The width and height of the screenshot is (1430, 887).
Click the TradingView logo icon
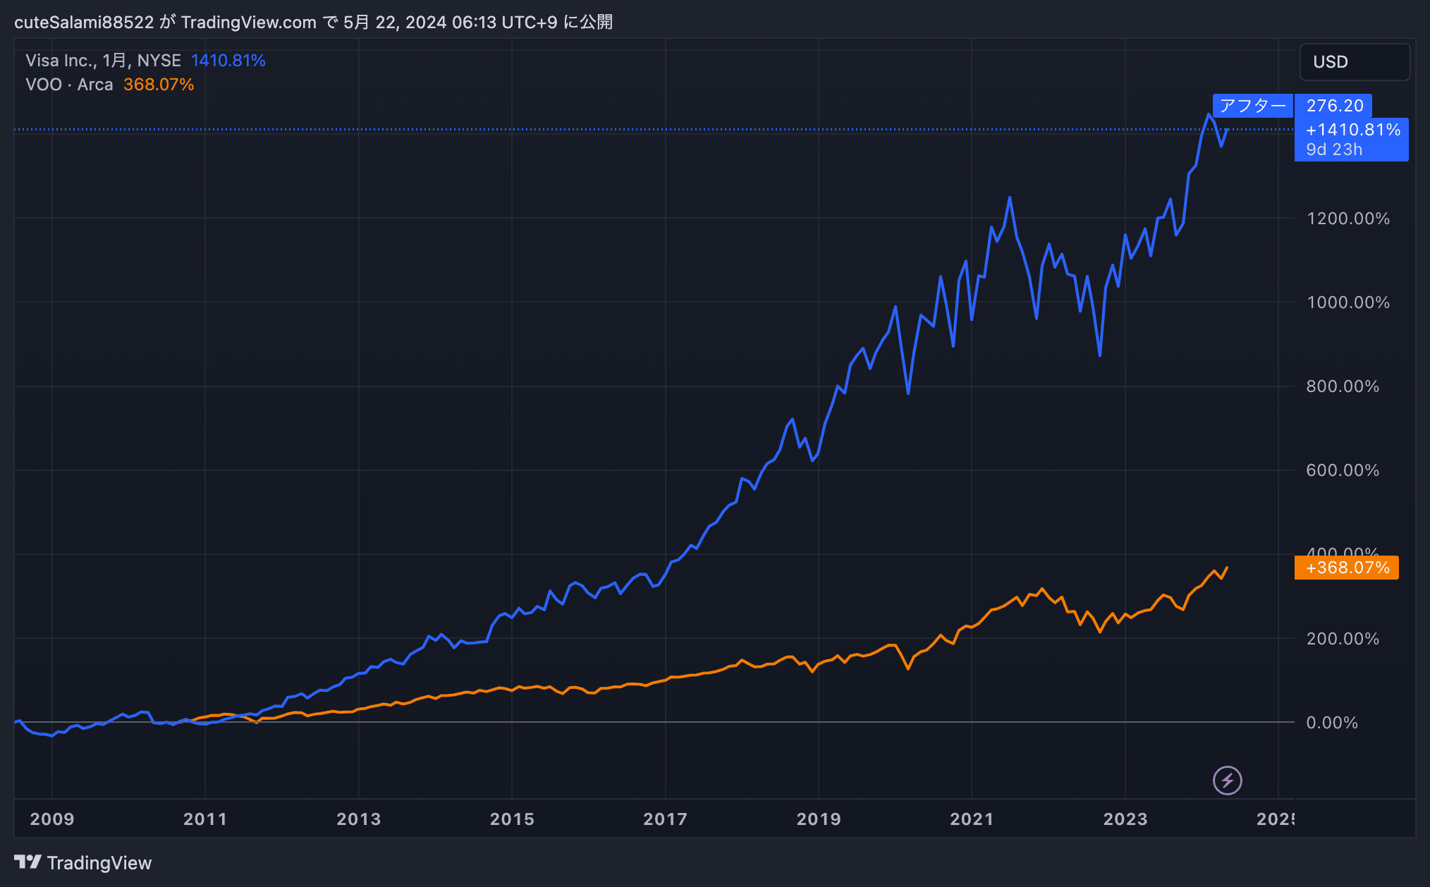tap(28, 862)
